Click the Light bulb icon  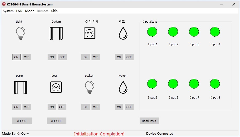(21, 34)
